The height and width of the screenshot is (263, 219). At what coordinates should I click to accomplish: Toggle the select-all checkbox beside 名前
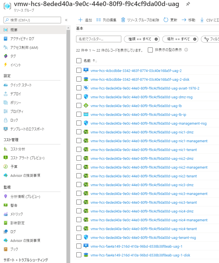pos(79,61)
